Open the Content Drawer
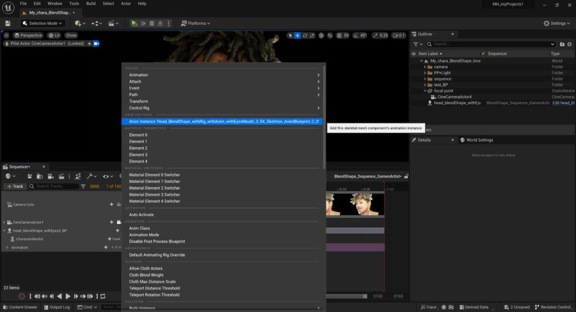The width and height of the screenshot is (576, 312). [20, 307]
